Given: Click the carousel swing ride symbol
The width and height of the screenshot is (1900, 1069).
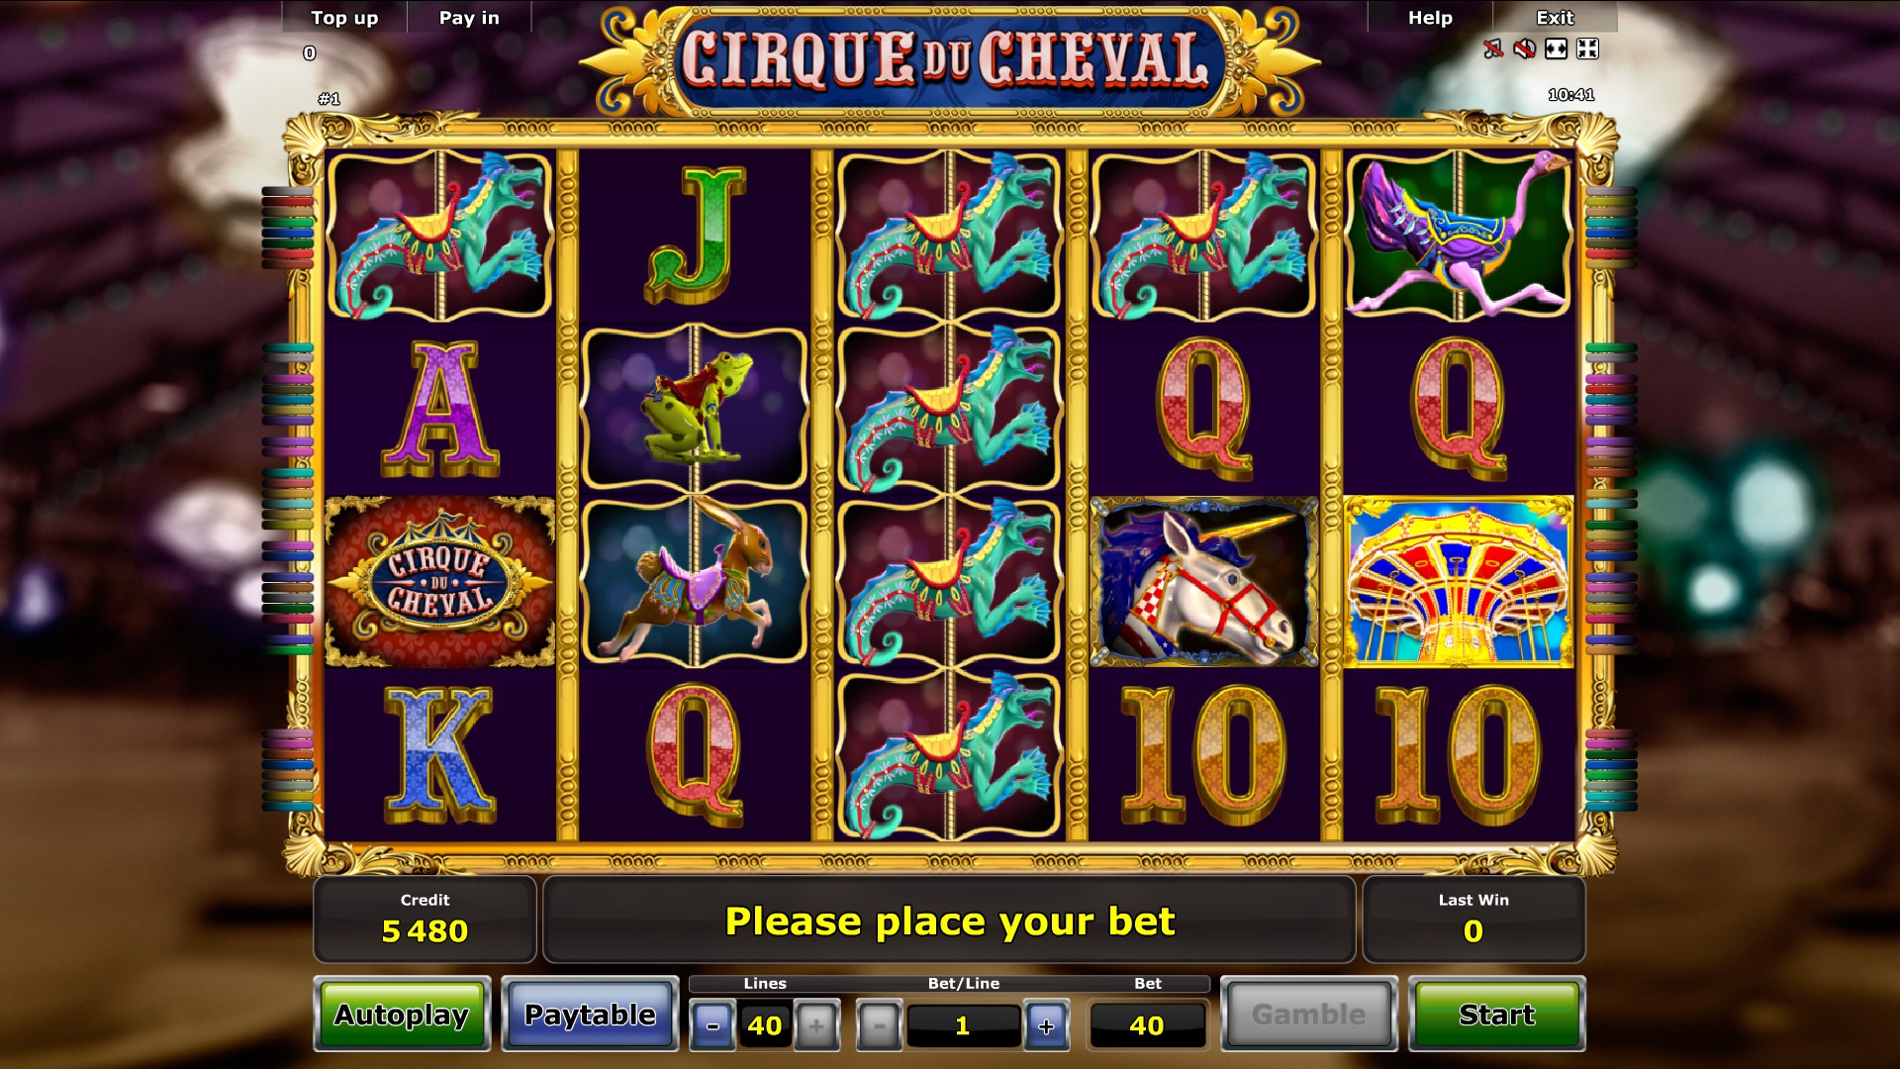Looking at the screenshot, I should pyautogui.click(x=1459, y=582).
